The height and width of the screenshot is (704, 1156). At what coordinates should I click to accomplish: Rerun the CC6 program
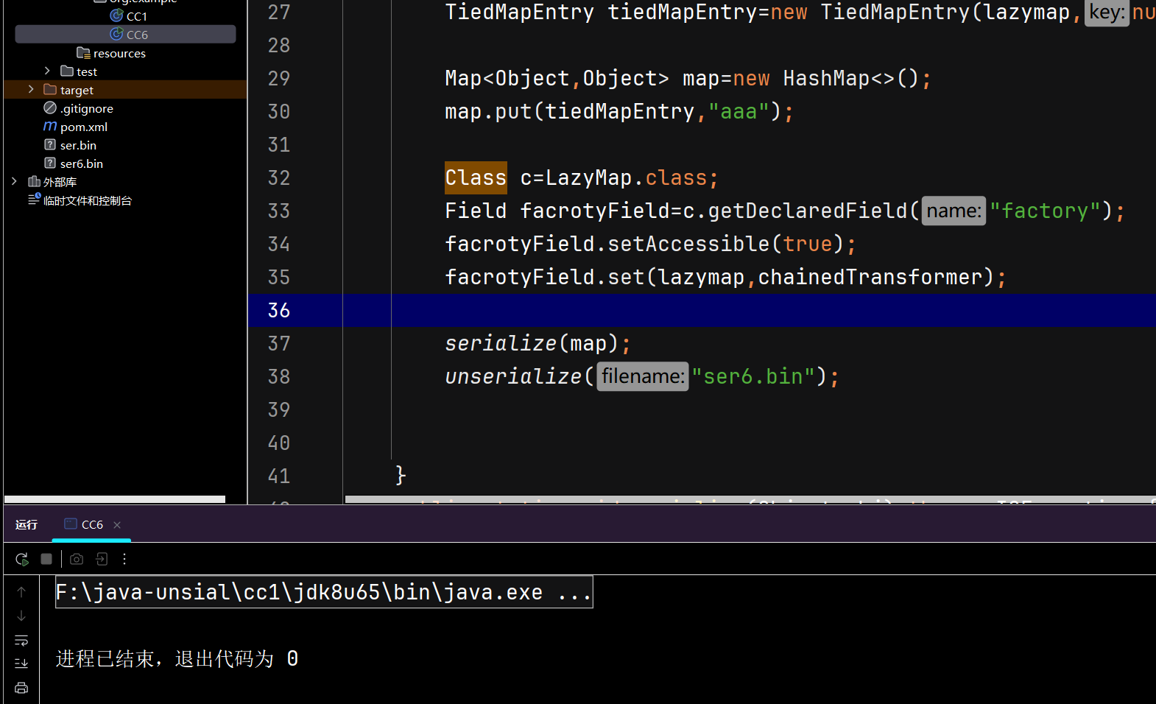[22, 560]
